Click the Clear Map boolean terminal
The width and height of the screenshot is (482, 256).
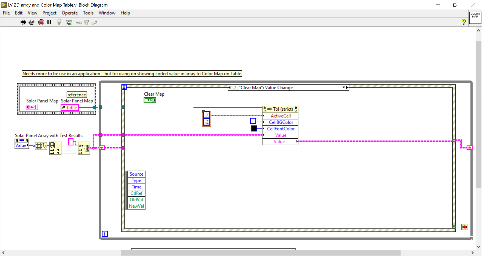(x=150, y=100)
